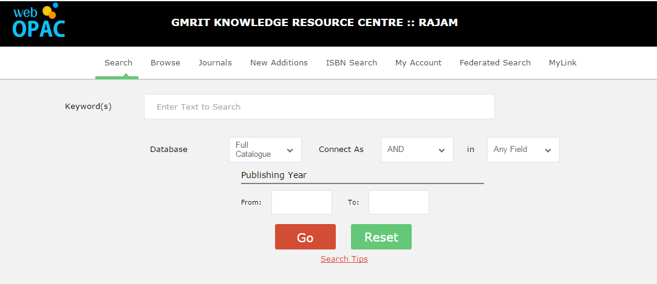Click the Keyword(s) label

click(89, 107)
